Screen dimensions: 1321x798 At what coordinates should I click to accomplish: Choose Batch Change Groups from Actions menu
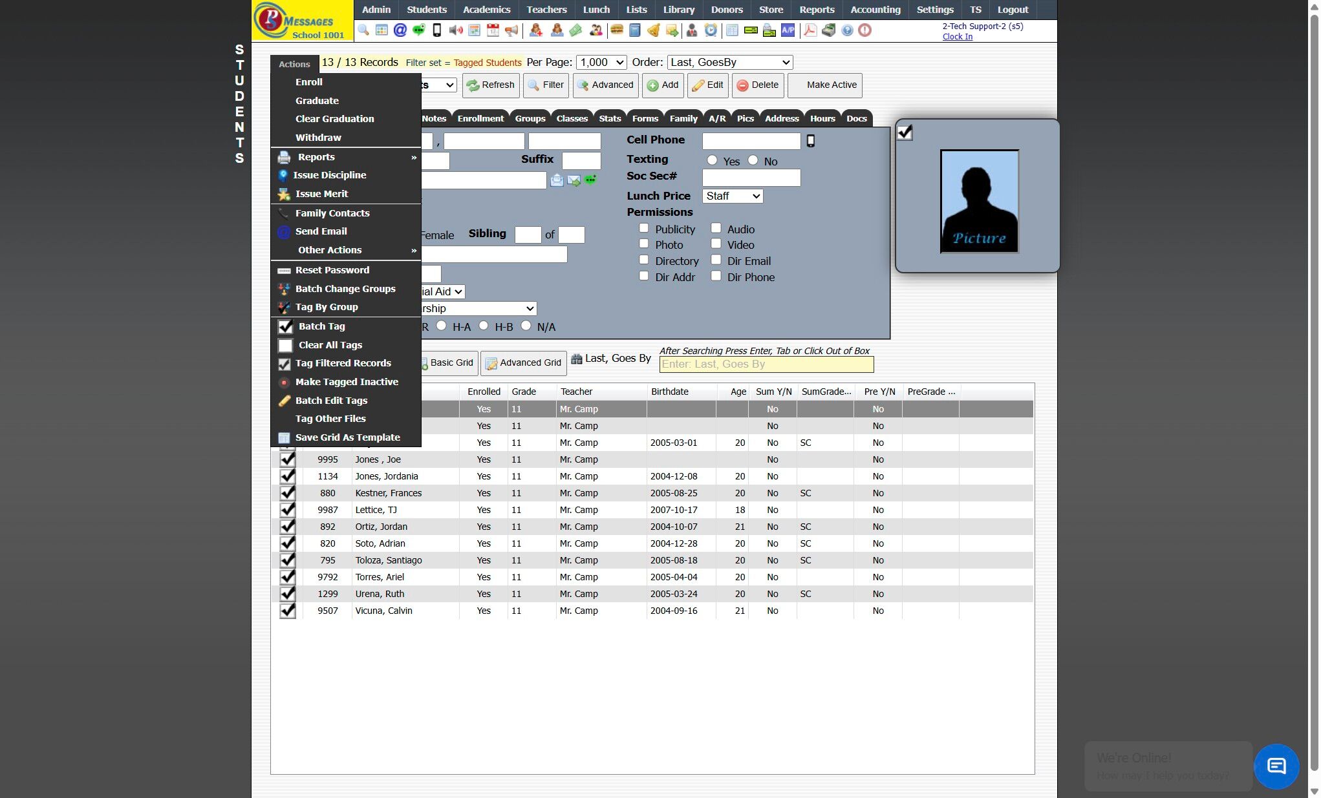click(345, 289)
